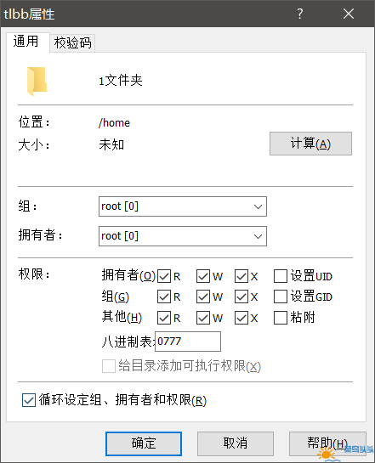The image size is (375, 463).
Task: Click the 帮助(H) button
Action: pyautogui.click(x=327, y=443)
